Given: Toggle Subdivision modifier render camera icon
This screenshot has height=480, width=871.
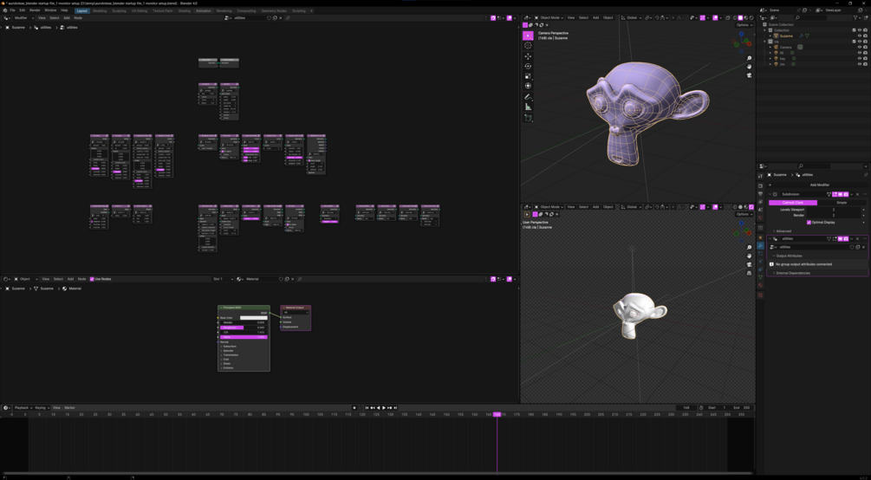Looking at the screenshot, I should 846,194.
